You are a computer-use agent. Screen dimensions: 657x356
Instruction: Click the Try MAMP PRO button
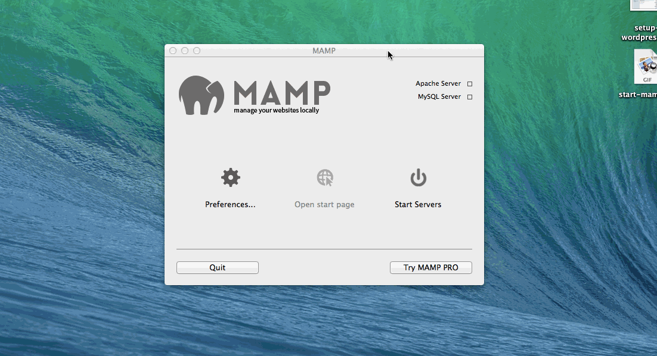(430, 267)
